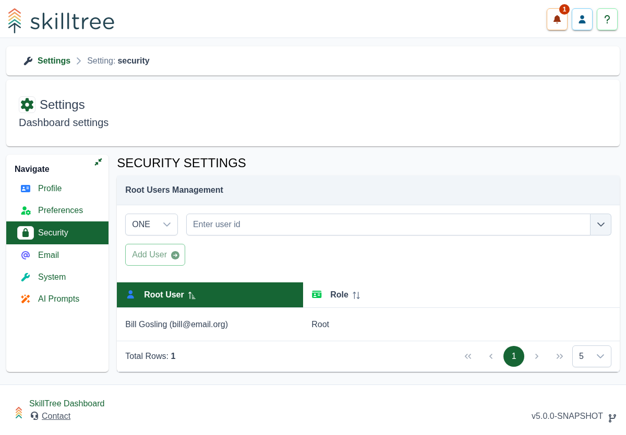The image size is (626, 435).
Task: Click the wrench icon in breadcrumb
Action: (28, 61)
